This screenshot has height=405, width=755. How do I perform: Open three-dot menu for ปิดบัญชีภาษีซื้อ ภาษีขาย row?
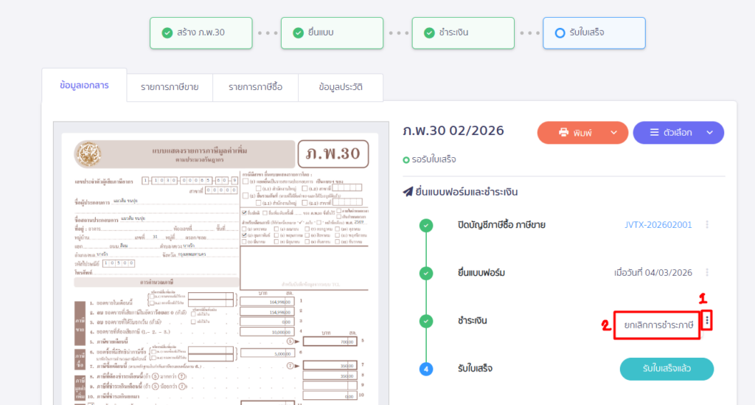point(707,224)
